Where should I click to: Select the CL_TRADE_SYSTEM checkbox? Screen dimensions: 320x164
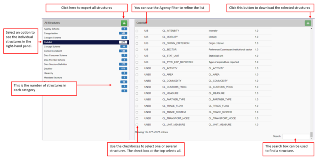point(137,112)
